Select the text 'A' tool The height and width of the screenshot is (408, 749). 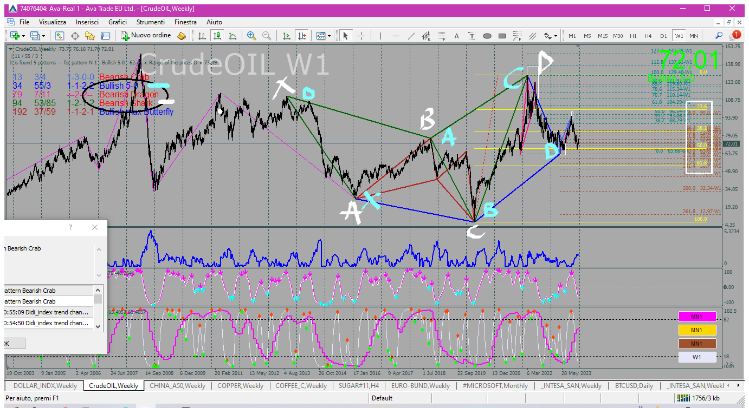pyautogui.click(x=457, y=36)
